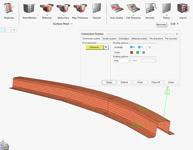Open the Auto scaling options dropdown

(x=122, y=60)
